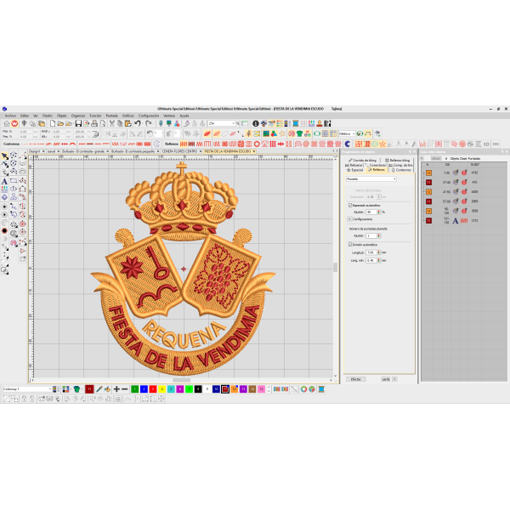Select the lettering 'A' tool in left toolbox
This screenshot has width=510, height=510.
(x=4, y=181)
